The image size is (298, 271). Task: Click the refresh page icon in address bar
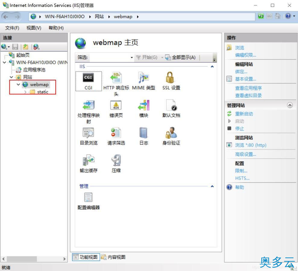pos(261,16)
